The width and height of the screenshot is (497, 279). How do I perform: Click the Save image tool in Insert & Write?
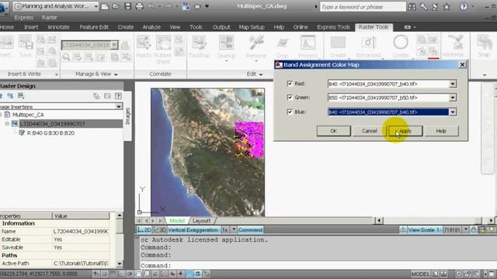coord(26,46)
